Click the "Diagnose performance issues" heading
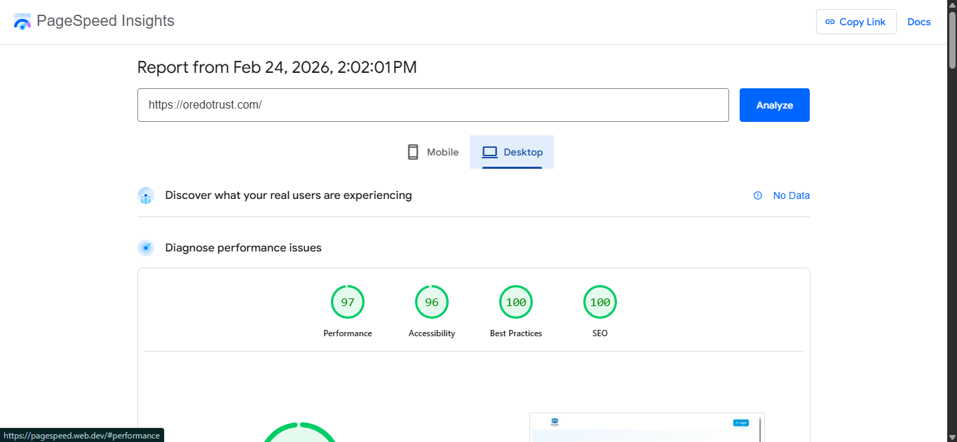The image size is (957, 442). pyautogui.click(x=243, y=248)
